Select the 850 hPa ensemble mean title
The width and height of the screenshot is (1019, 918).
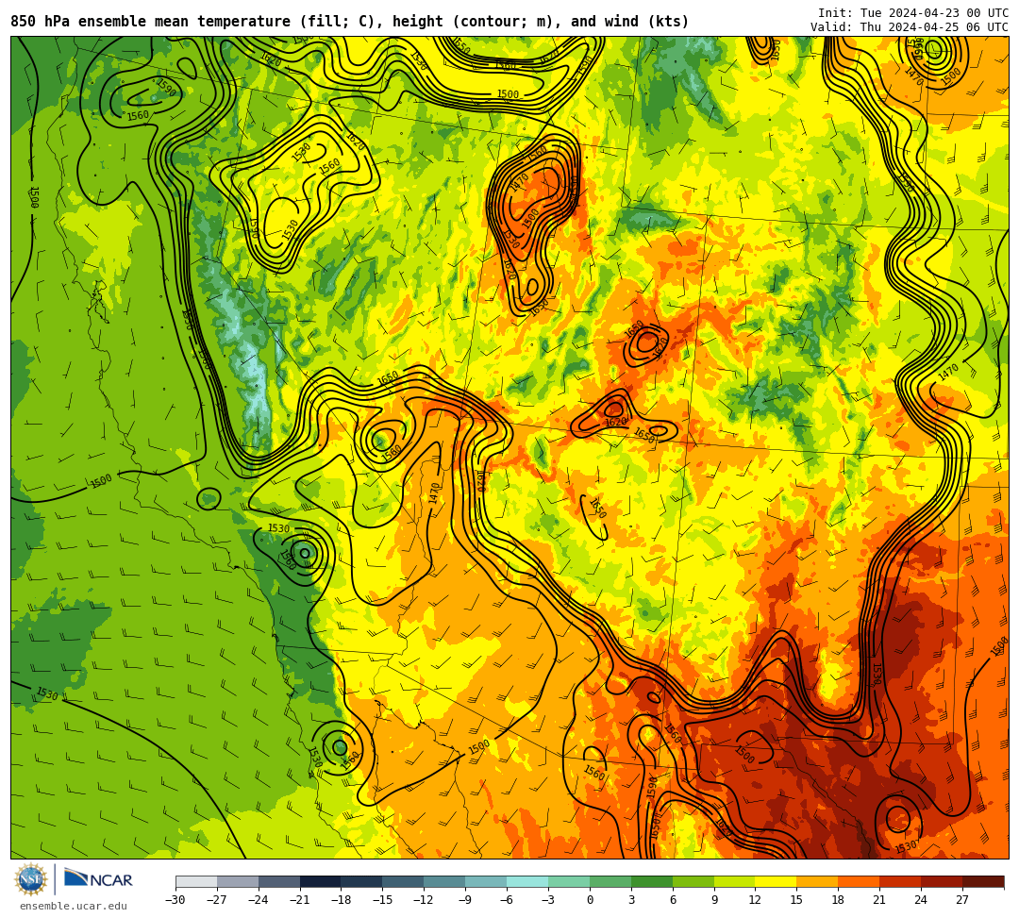click(x=350, y=22)
